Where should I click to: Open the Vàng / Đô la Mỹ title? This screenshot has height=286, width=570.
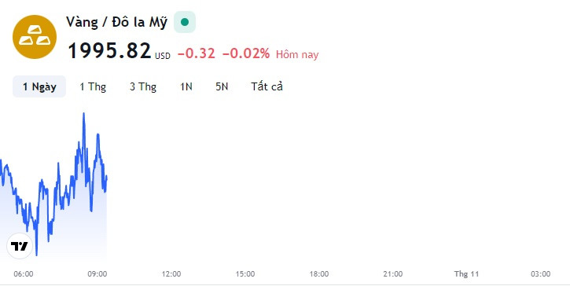point(116,22)
